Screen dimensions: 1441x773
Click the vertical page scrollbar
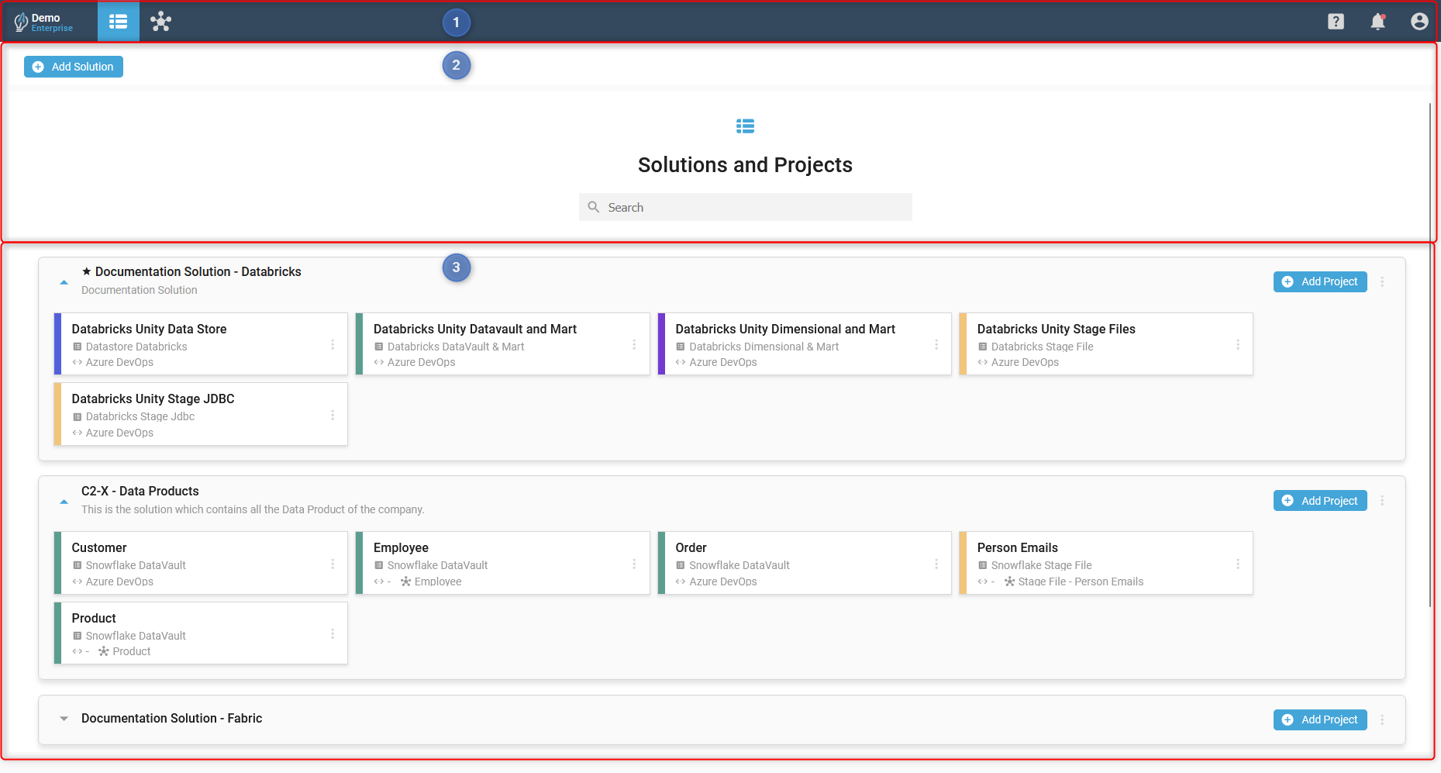pyautogui.click(x=1430, y=355)
